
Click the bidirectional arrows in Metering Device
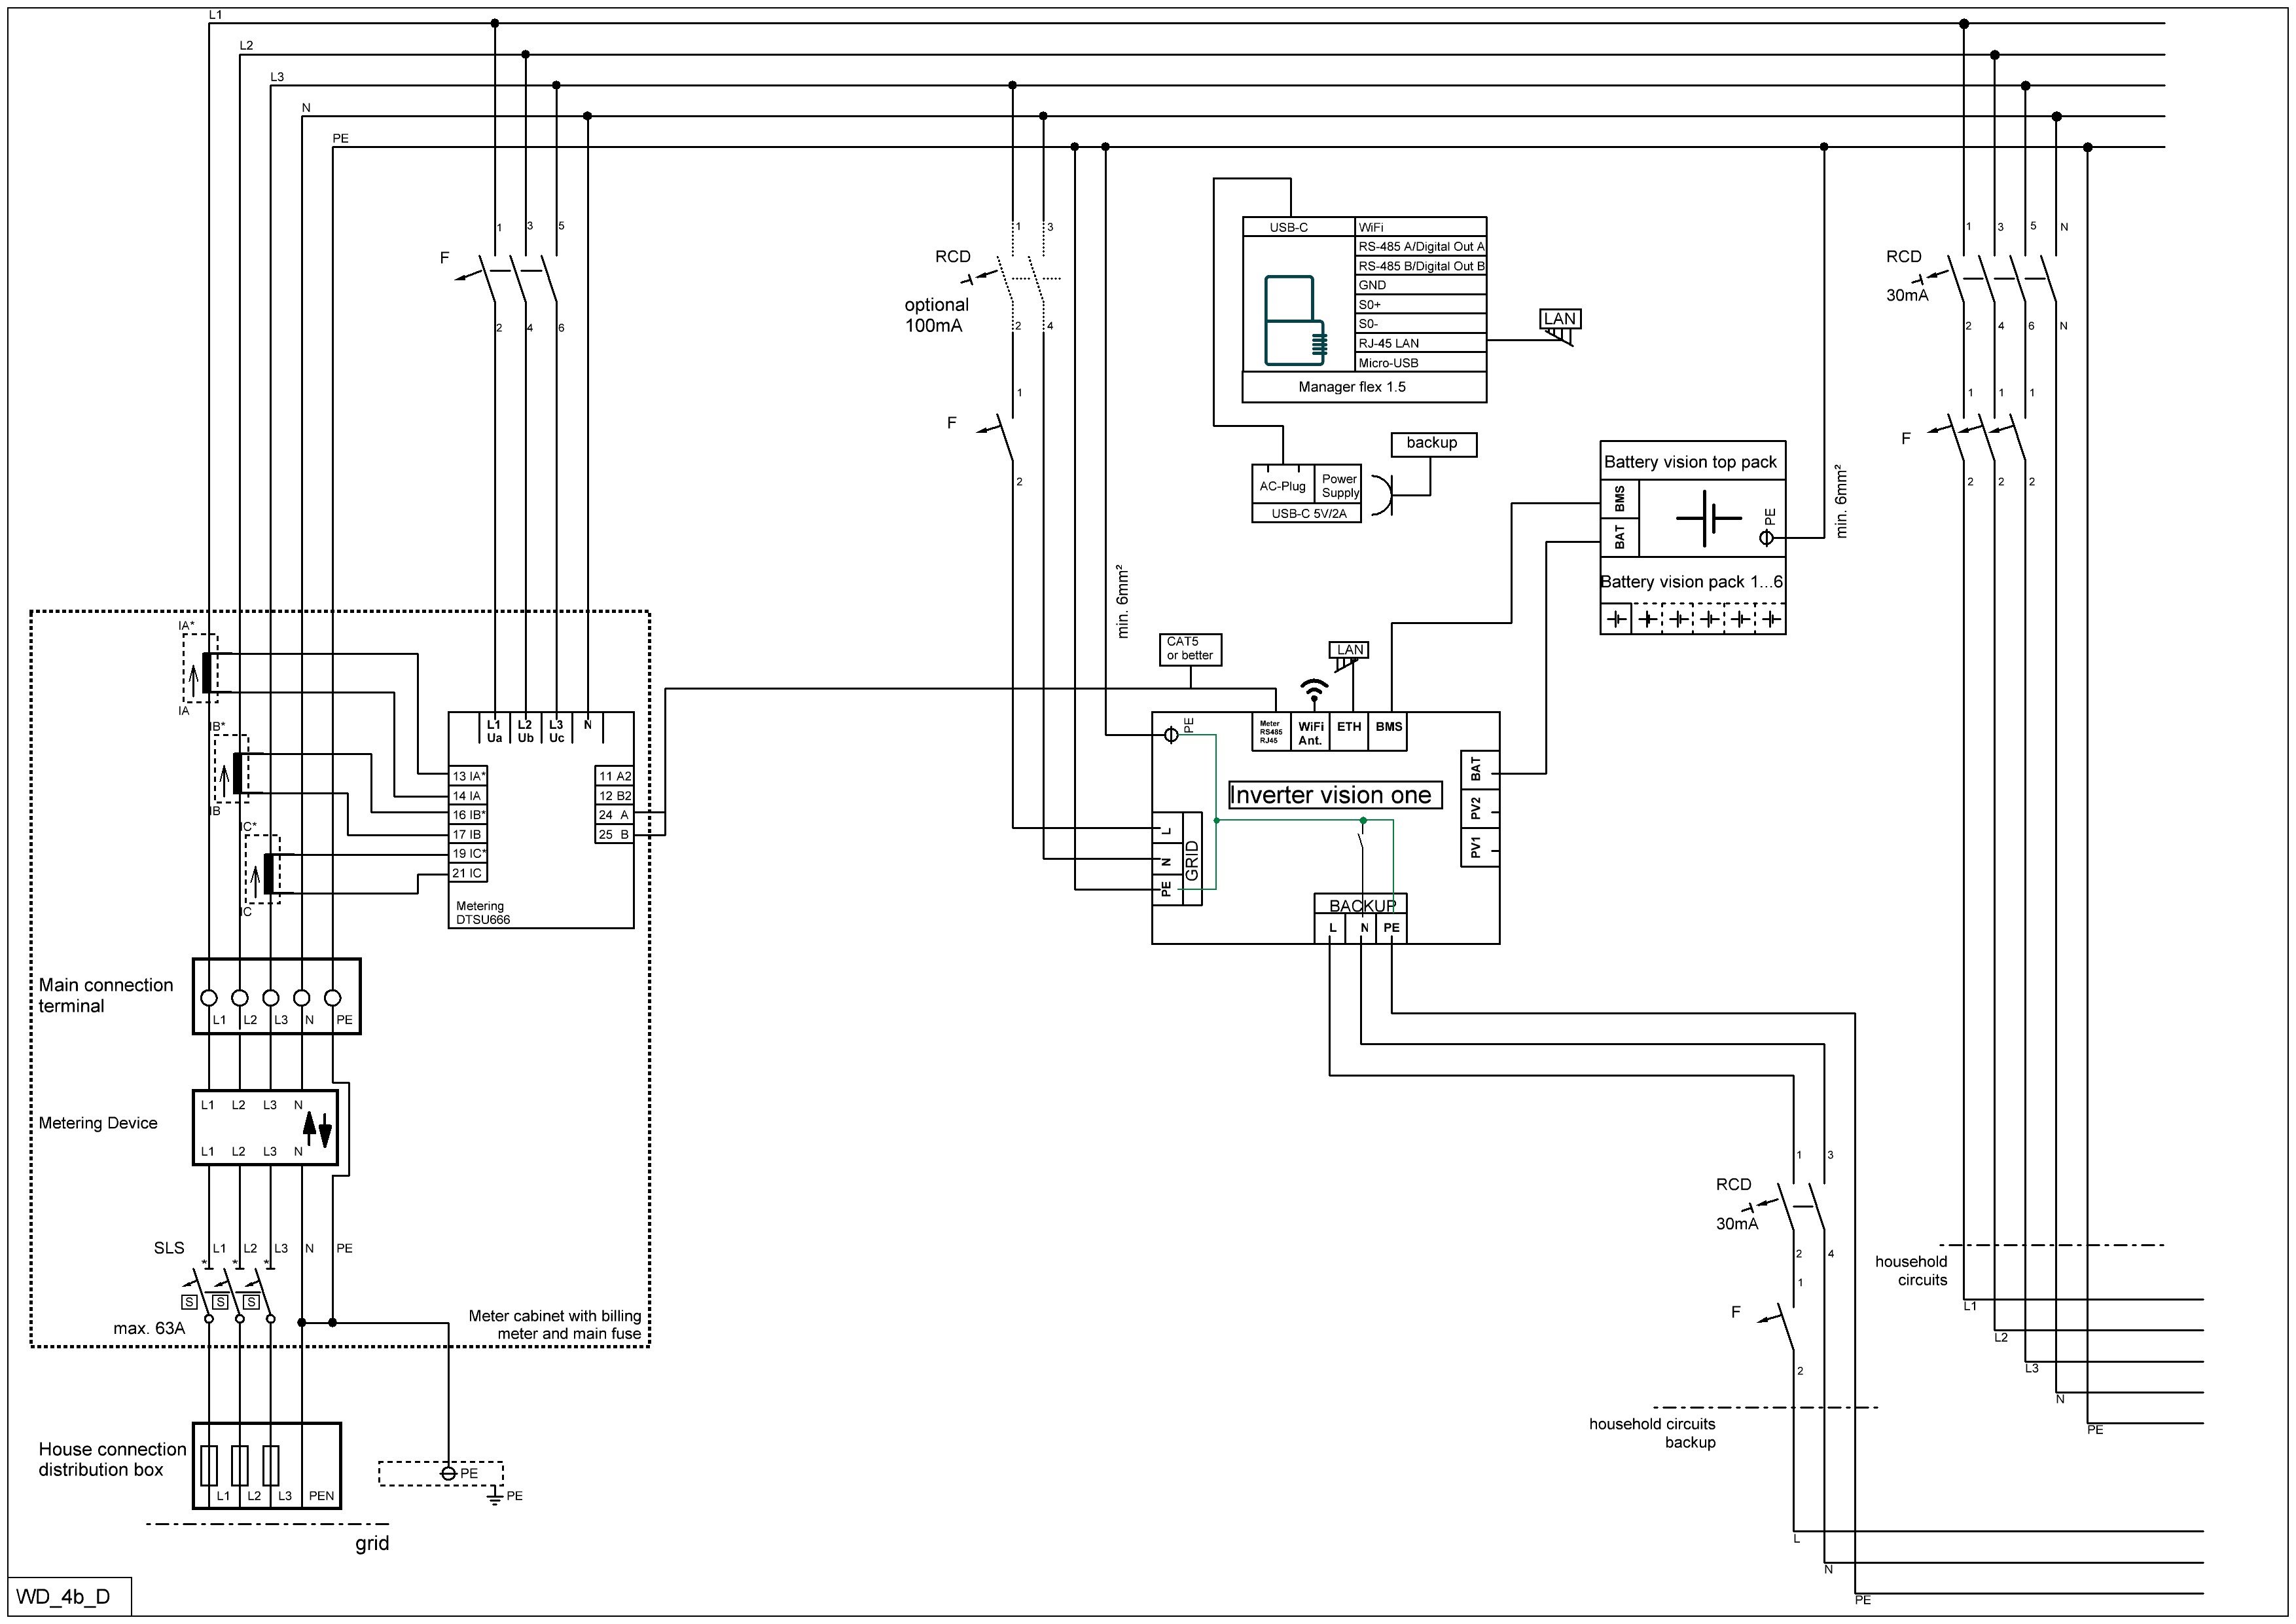tap(316, 1129)
